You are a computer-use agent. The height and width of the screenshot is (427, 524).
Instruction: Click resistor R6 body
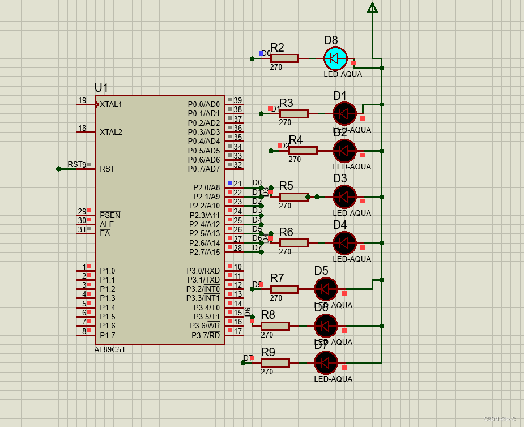[x=294, y=243]
